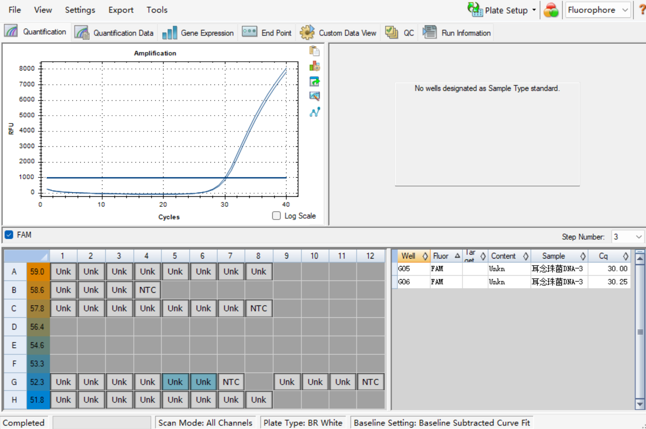The image size is (646, 429).
Task: Click the Plate Setup icon
Action: (x=475, y=10)
